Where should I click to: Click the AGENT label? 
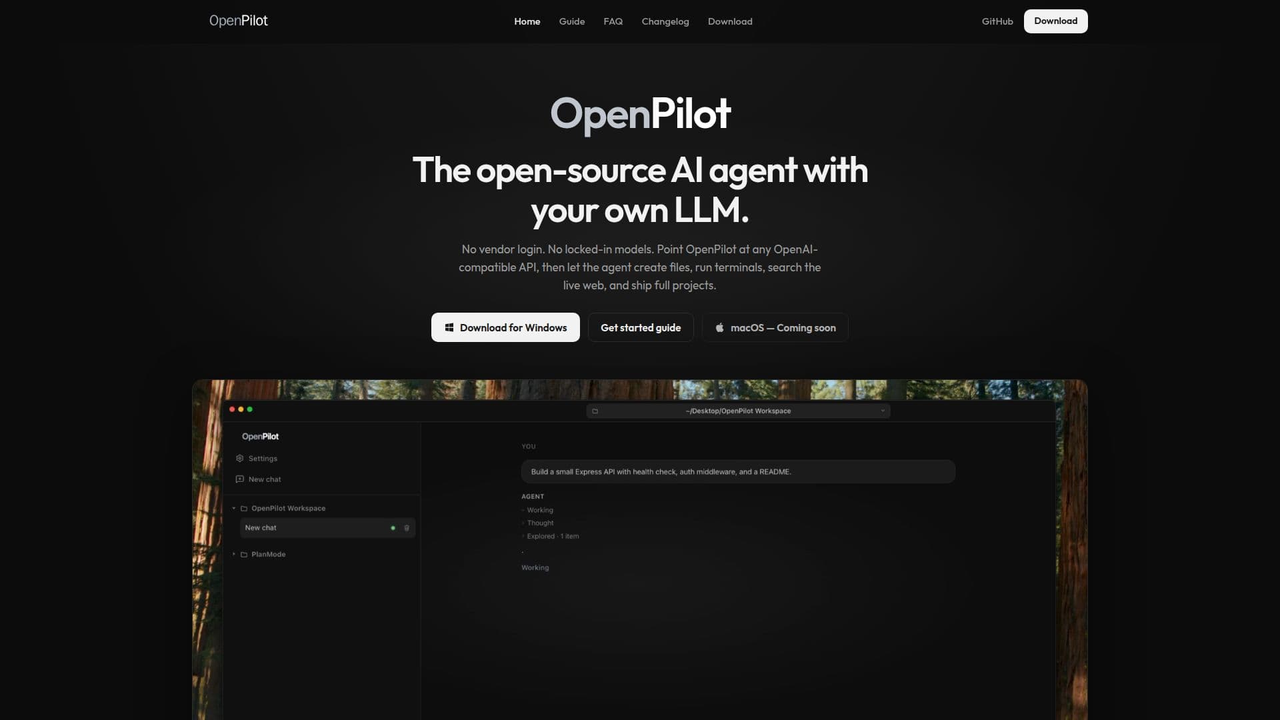(533, 496)
